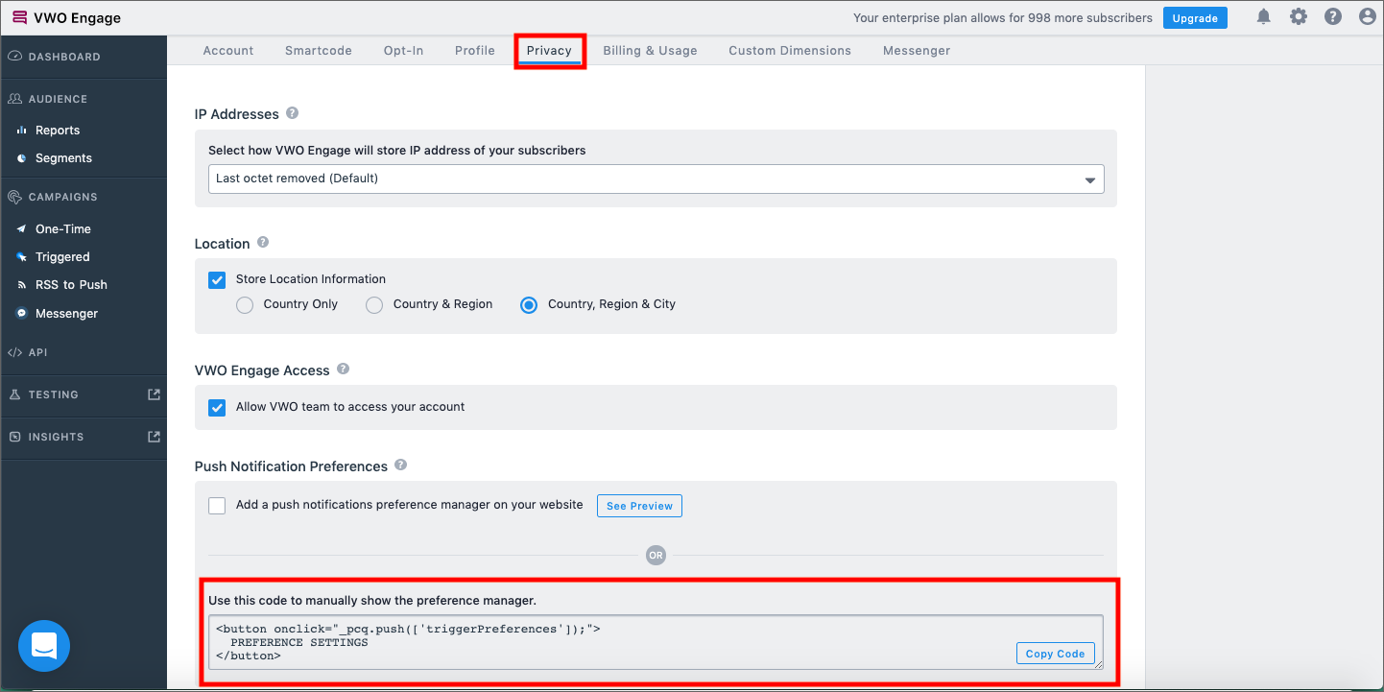This screenshot has width=1384, height=692.
Task: Open the settings gear icon
Action: coord(1299,16)
